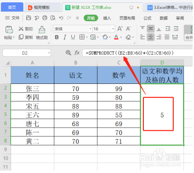Open the borders dropdown arrow

click(87, 38)
